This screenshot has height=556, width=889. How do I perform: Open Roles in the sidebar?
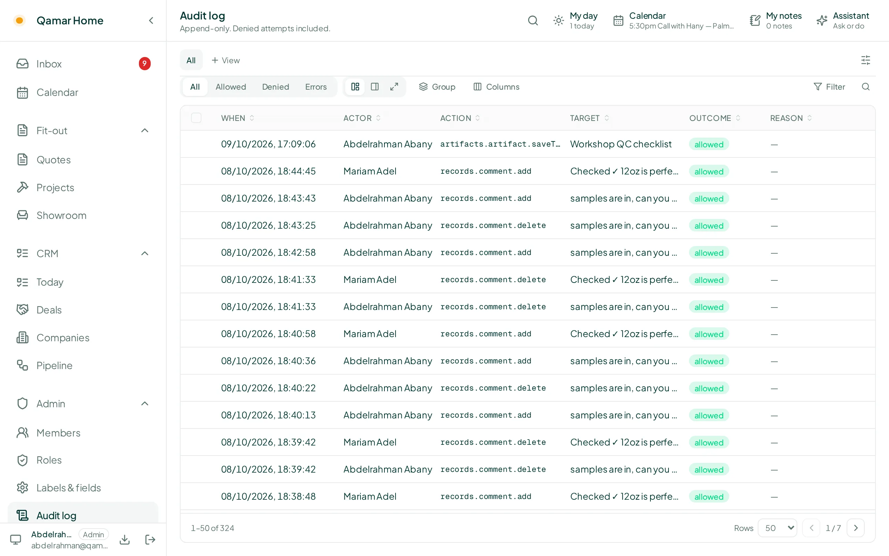click(x=83, y=460)
